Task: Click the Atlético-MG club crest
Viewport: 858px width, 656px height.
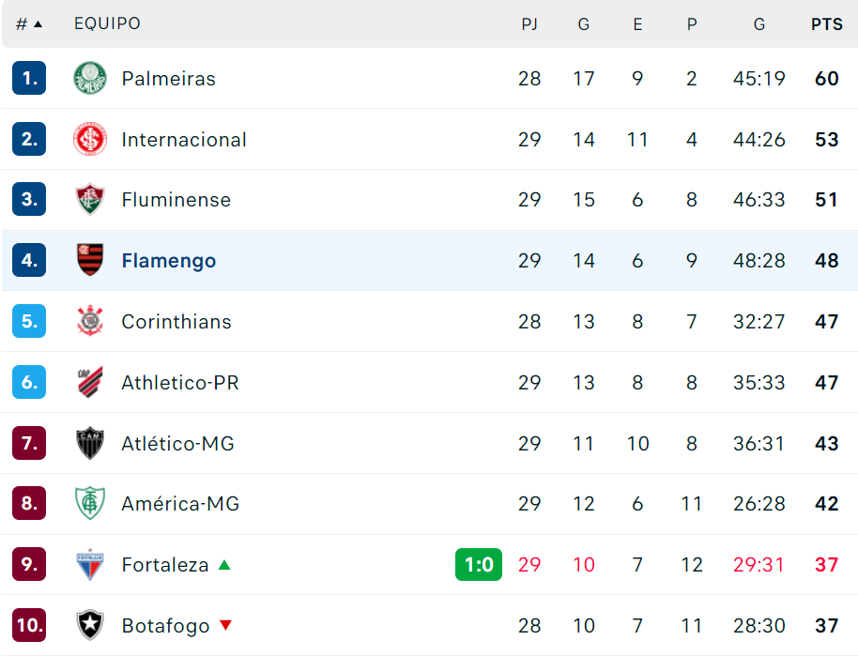Action: pos(90,443)
